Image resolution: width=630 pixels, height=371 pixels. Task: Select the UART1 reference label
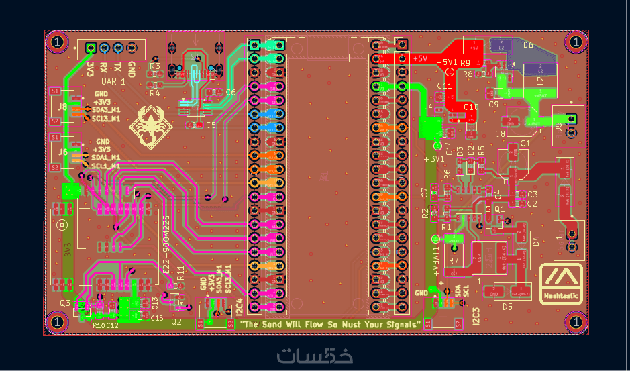113,82
